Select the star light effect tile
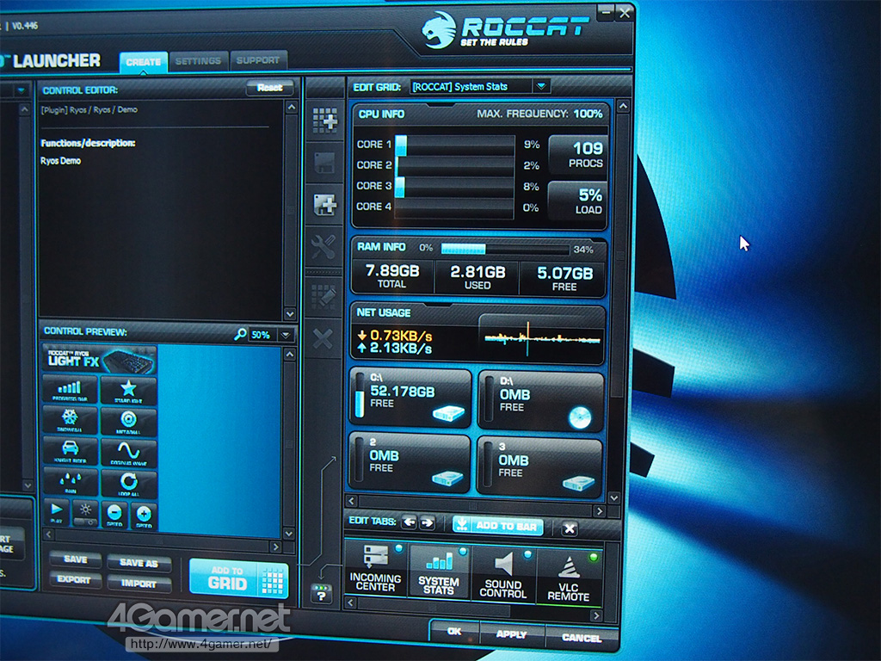Image resolution: width=881 pixels, height=661 pixels. tap(129, 390)
